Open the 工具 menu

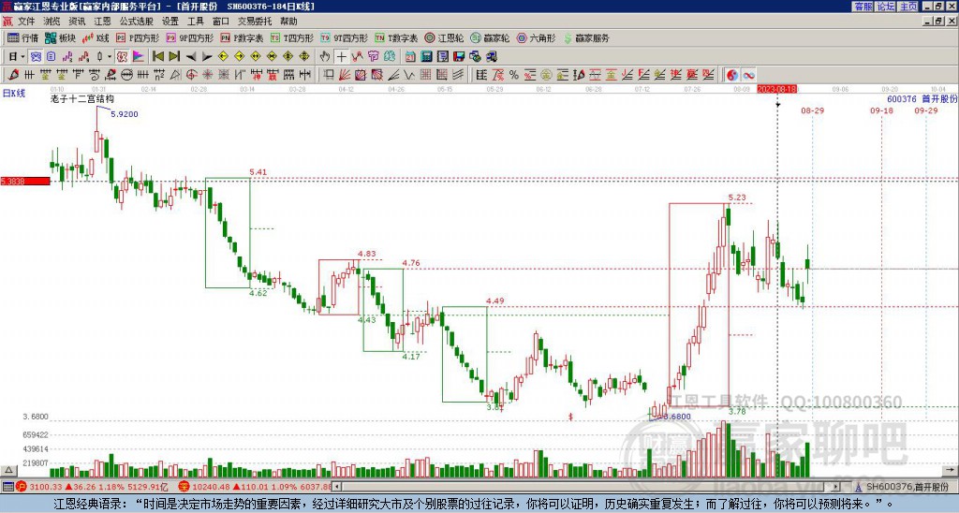click(x=195, y=22)
